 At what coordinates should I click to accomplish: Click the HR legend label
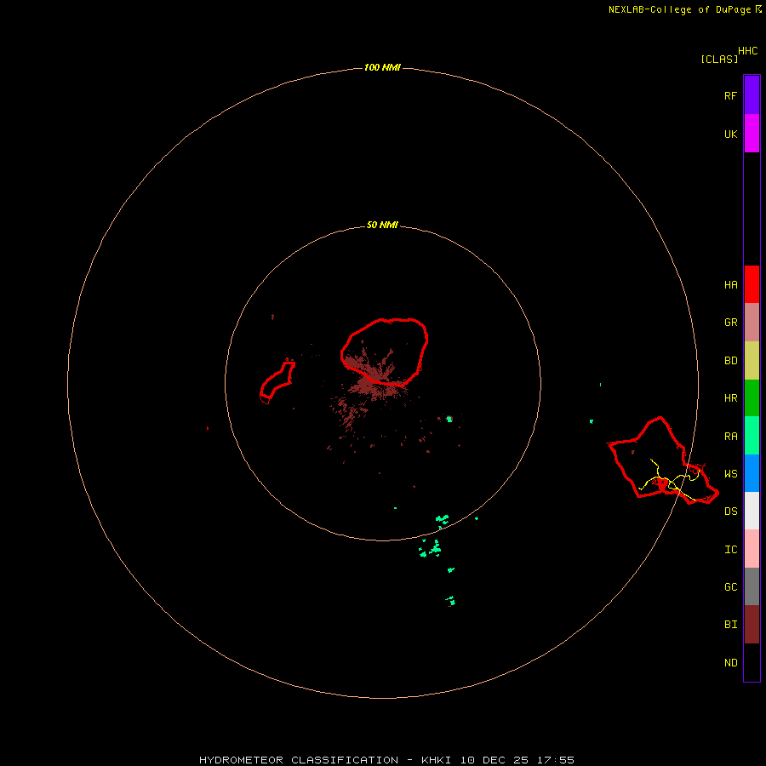[730, 398]
